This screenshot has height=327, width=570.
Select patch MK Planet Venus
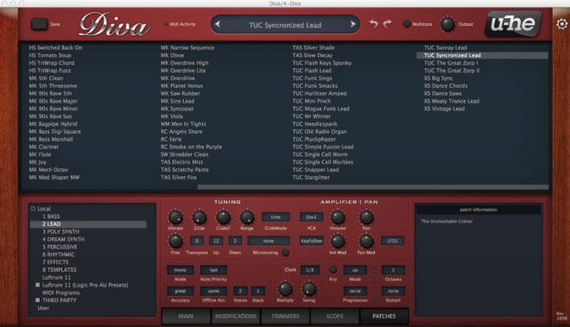tap(181, 85)
